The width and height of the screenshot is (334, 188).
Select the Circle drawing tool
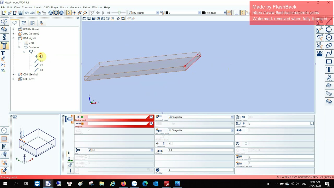[x=329, y=38]
